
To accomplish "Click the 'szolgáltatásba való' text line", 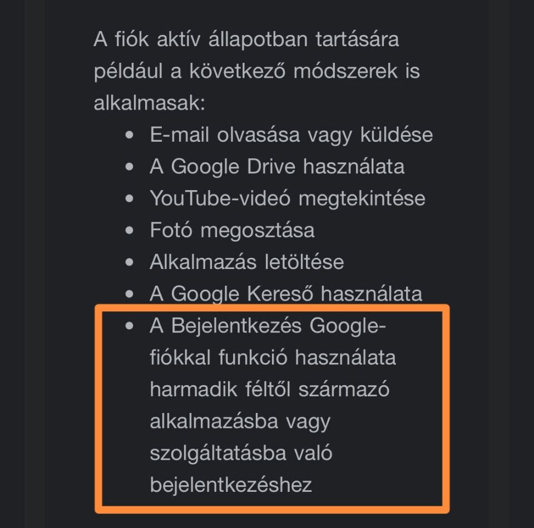I will 241,454.
